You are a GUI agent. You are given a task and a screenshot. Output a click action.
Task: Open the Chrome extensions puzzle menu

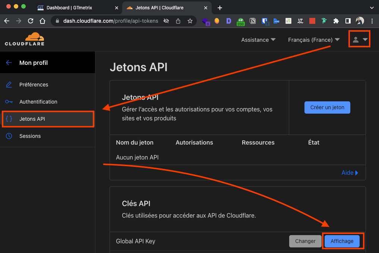(x=336, y=21)
